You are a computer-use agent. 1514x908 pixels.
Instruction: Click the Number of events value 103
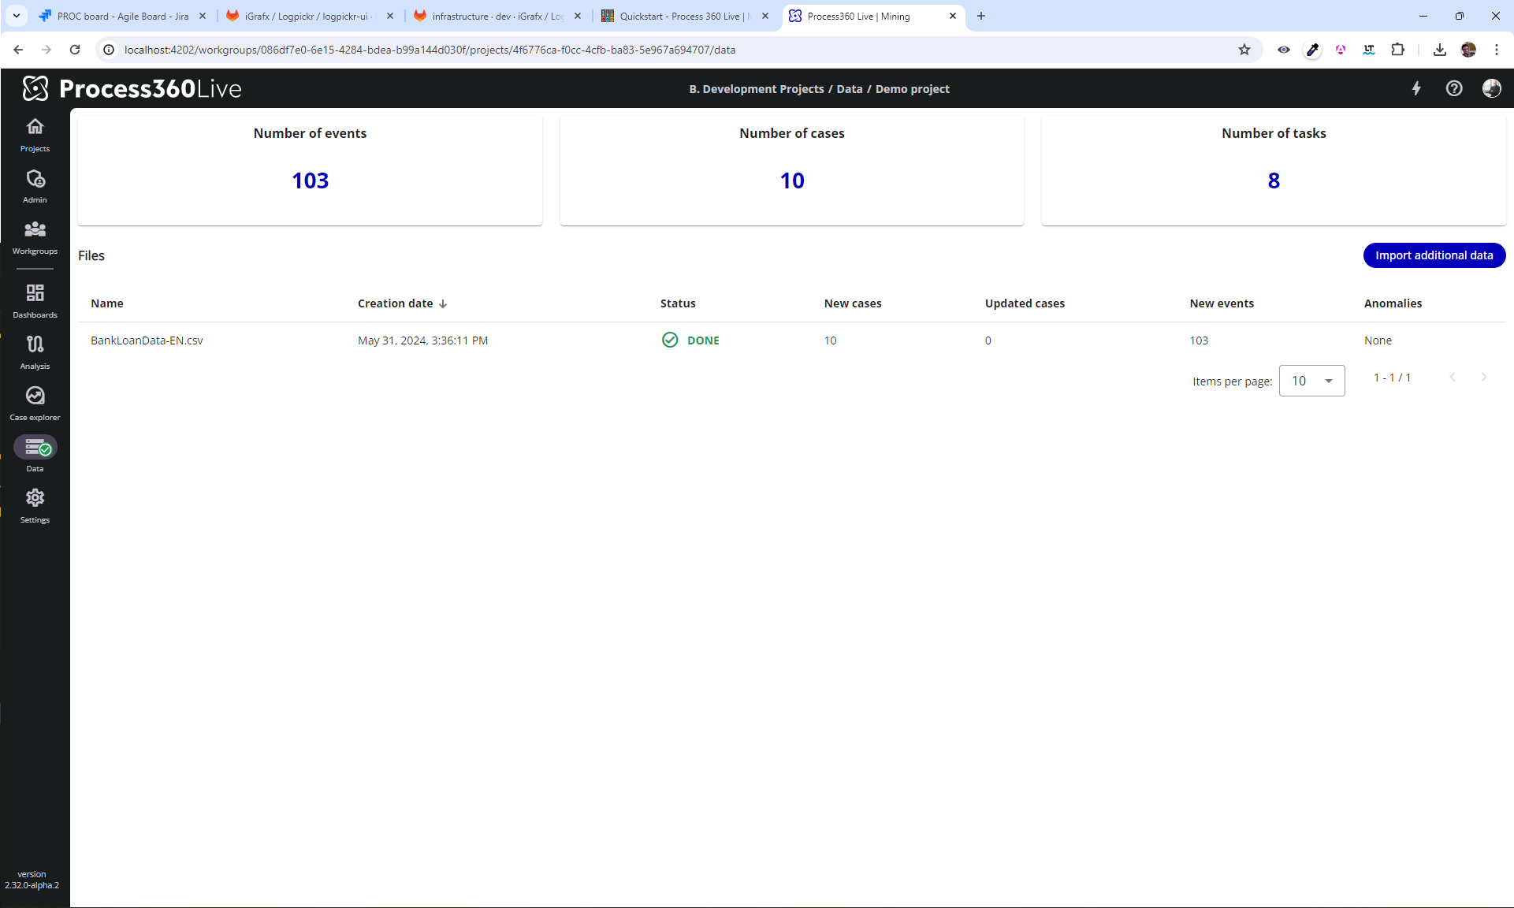310,180
